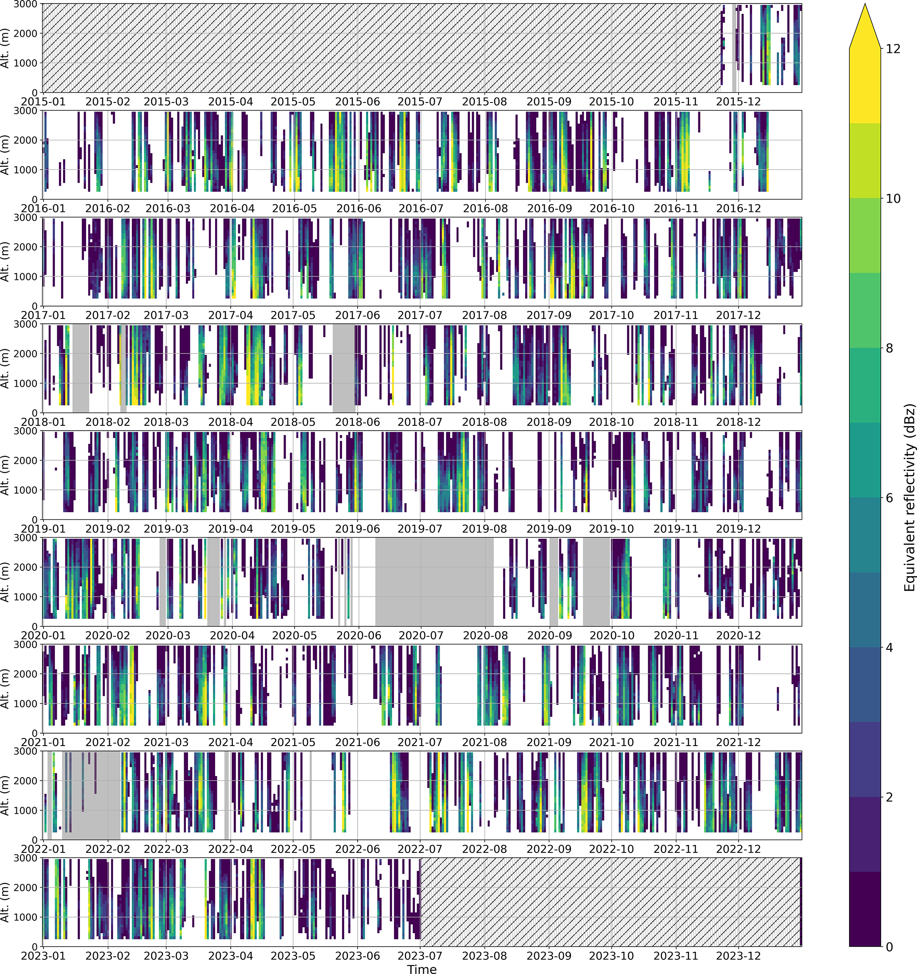Click the colorbar tick label 12
This screenshot has width=917, height=974.
tap(893, 48)
